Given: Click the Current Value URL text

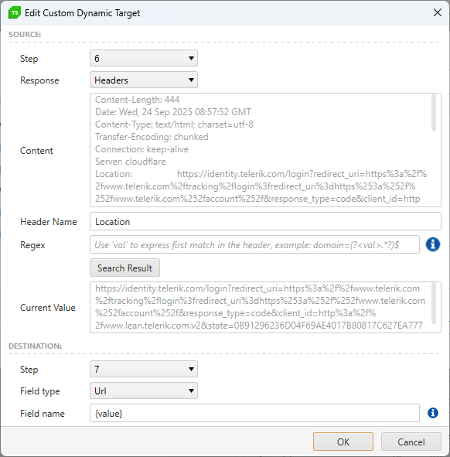Looking at the screenshot, I should [x=260, y=307].
